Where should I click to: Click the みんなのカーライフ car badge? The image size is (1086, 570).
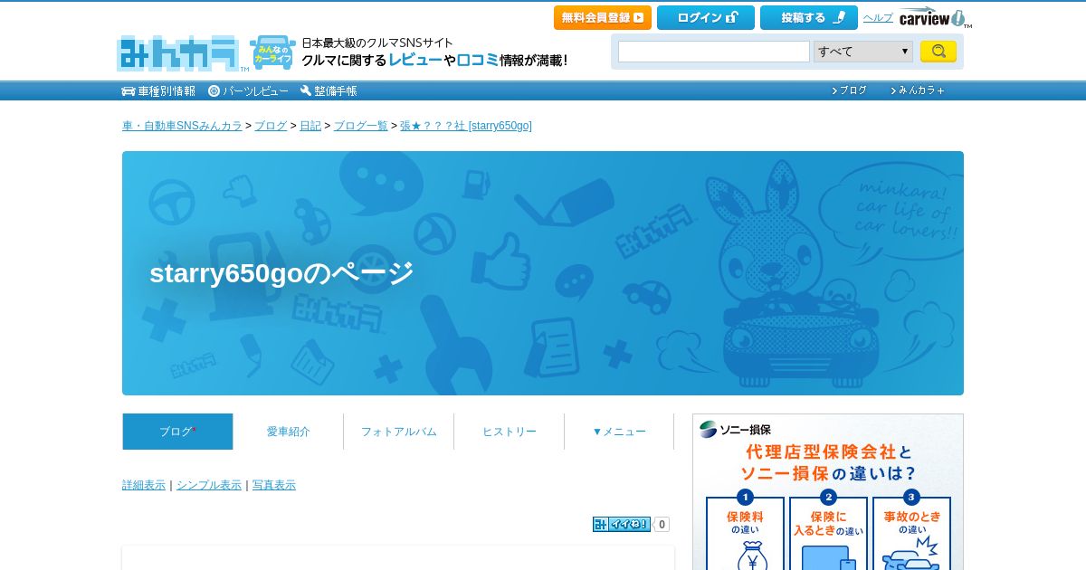(272, 52)
